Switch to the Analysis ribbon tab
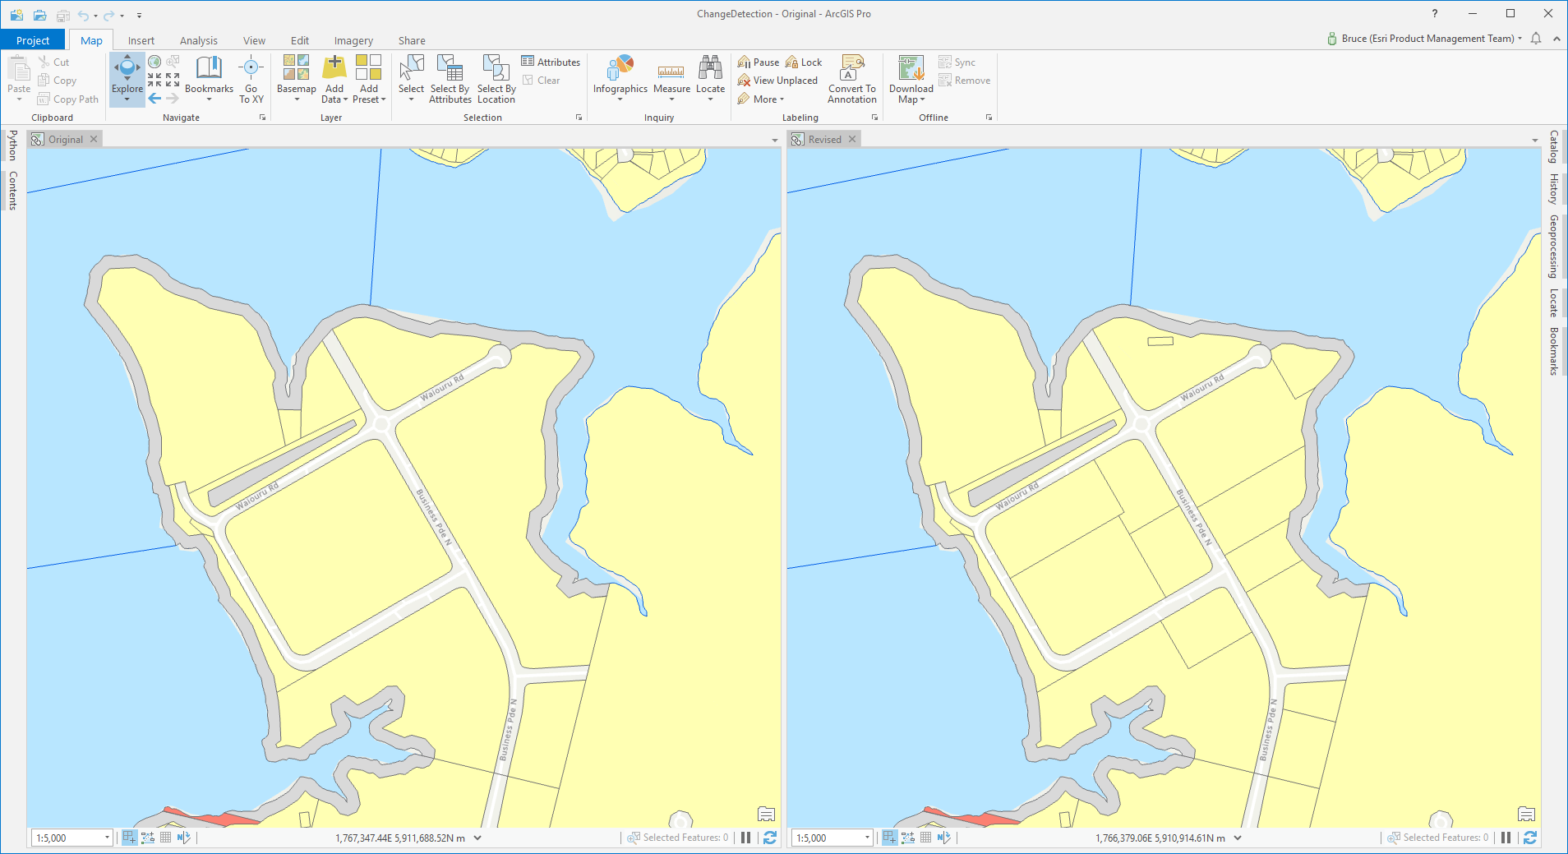1568x854 pixels. coord(199,40)
